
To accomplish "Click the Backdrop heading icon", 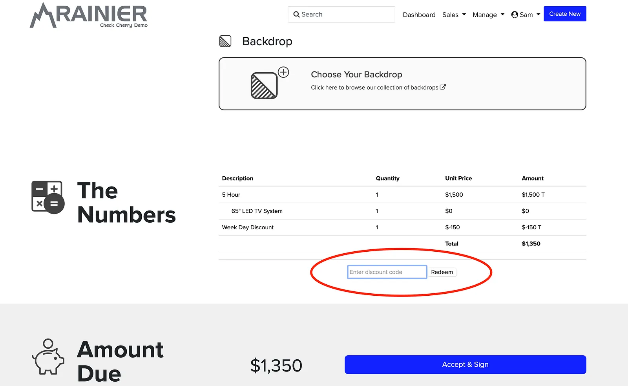I will [225, 41].
